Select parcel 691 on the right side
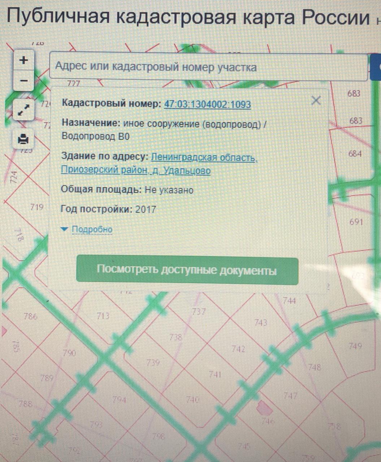Screen dimensions: 381x462 [356, 222]
